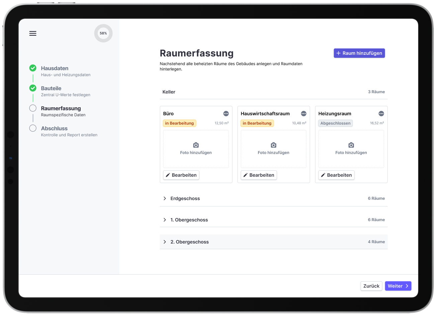Go to the Hausdaten step
Viewport: 437px width, 316px height.
tap(55, 68)
